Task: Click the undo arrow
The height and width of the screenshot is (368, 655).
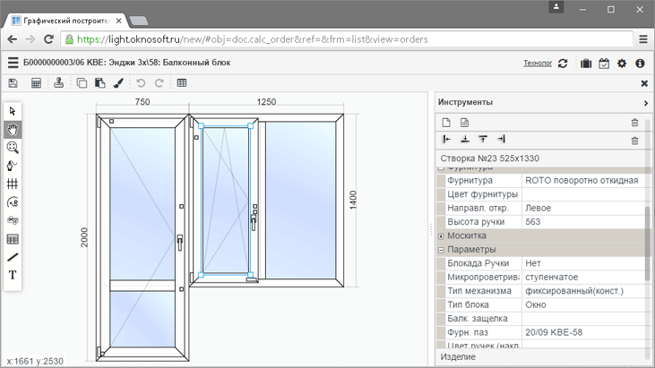Action: (141, 83)
